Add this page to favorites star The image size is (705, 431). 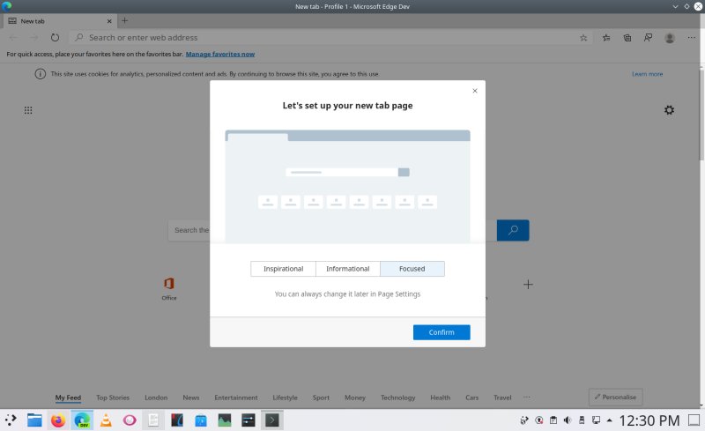(583, 38)
